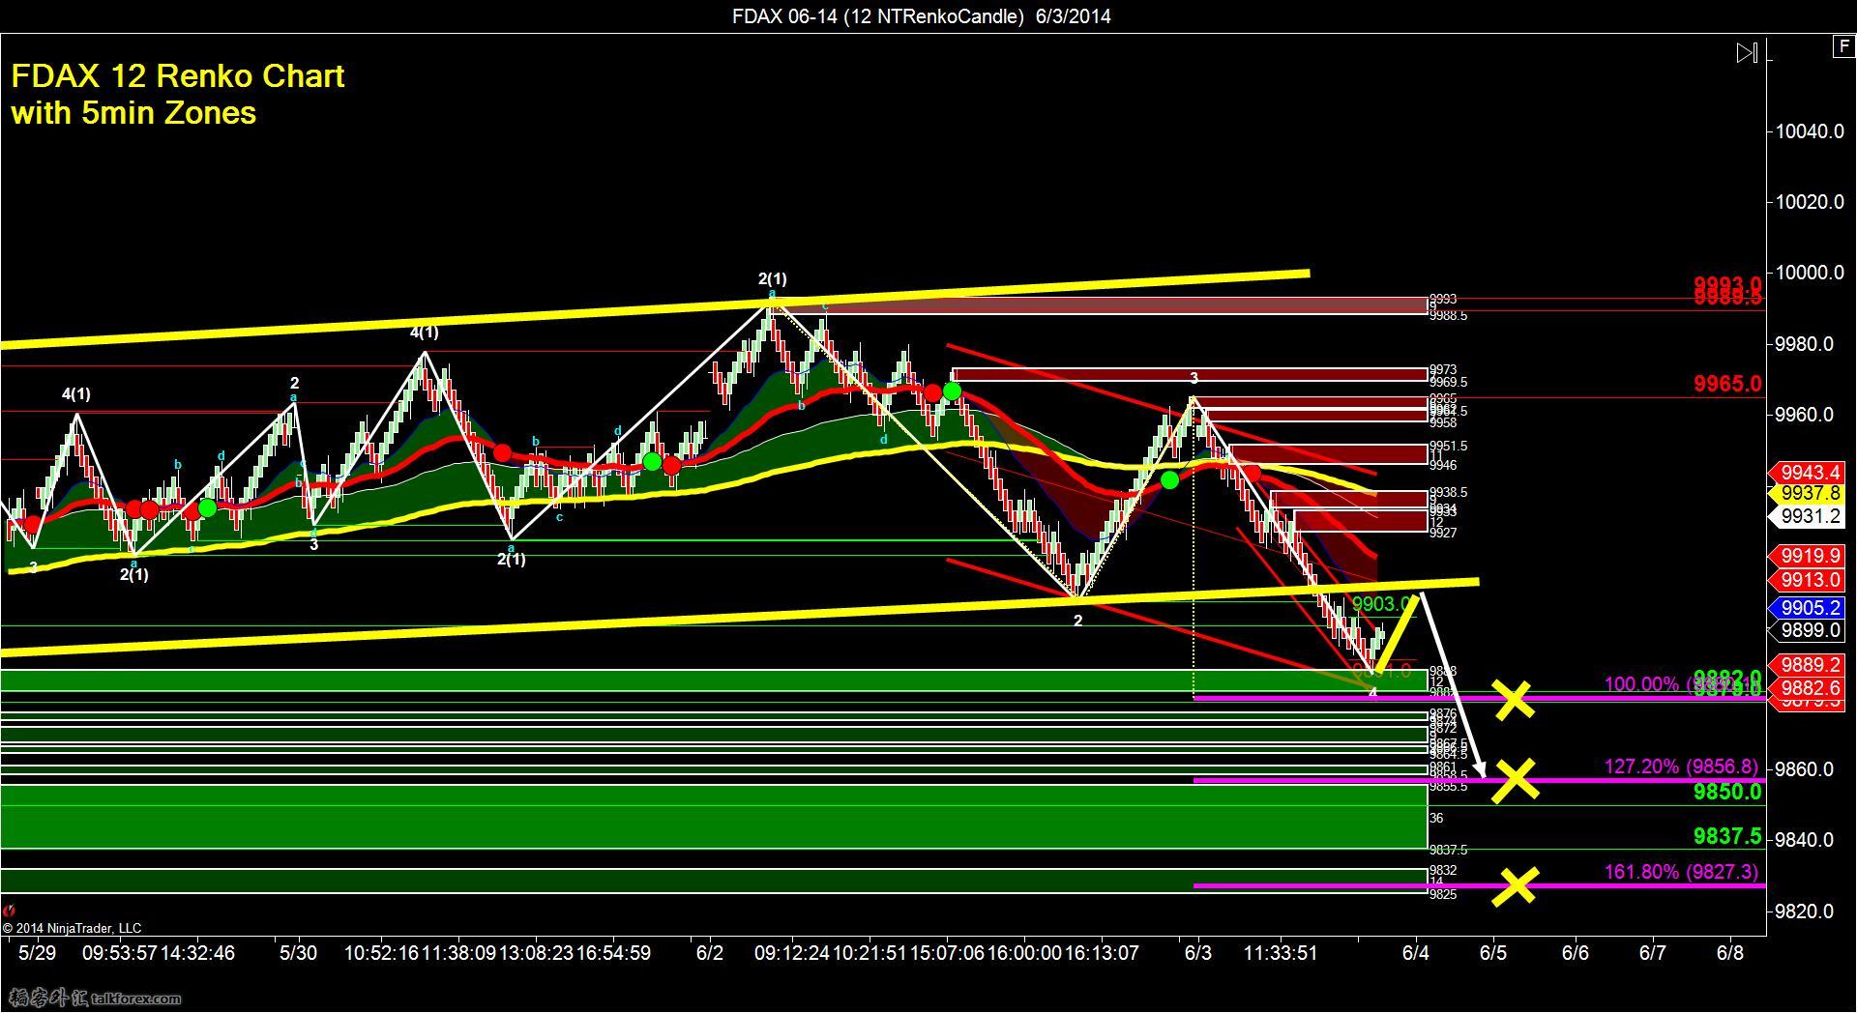Click the 14:32:46 time axis label
The width and height of the screenshot is (1857, 1013).
(197, 953)
